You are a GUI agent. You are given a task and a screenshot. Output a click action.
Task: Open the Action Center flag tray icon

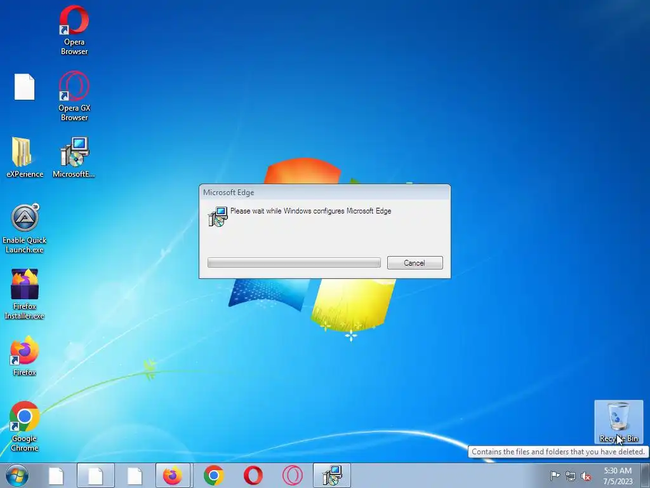(x=555, y=475)
